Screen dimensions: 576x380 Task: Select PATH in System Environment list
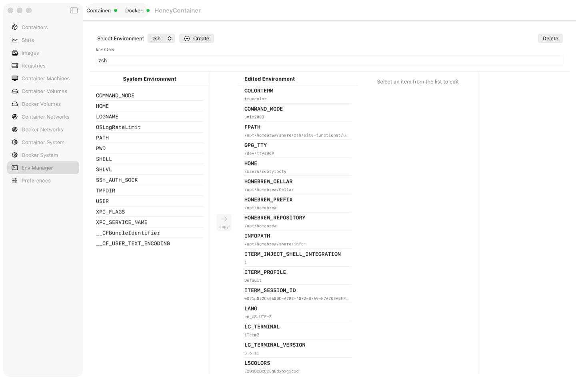coord(150,138)
